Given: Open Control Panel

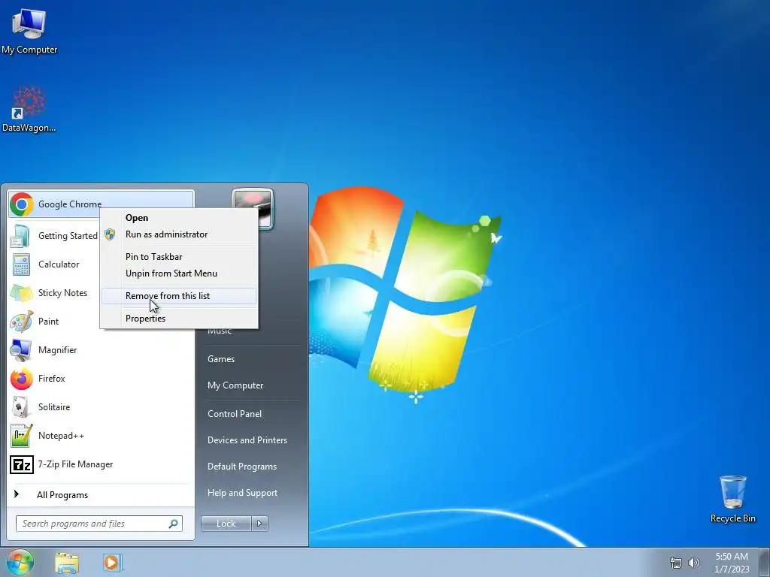Looking at the screenshot, I should 235,414.
